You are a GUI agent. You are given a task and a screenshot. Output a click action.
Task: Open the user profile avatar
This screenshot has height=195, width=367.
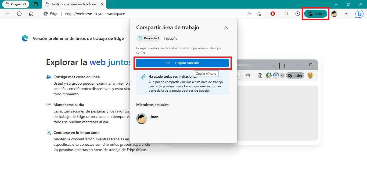point(334,14)
